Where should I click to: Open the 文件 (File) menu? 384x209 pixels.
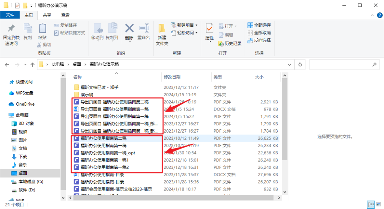[x=10, y=15]
